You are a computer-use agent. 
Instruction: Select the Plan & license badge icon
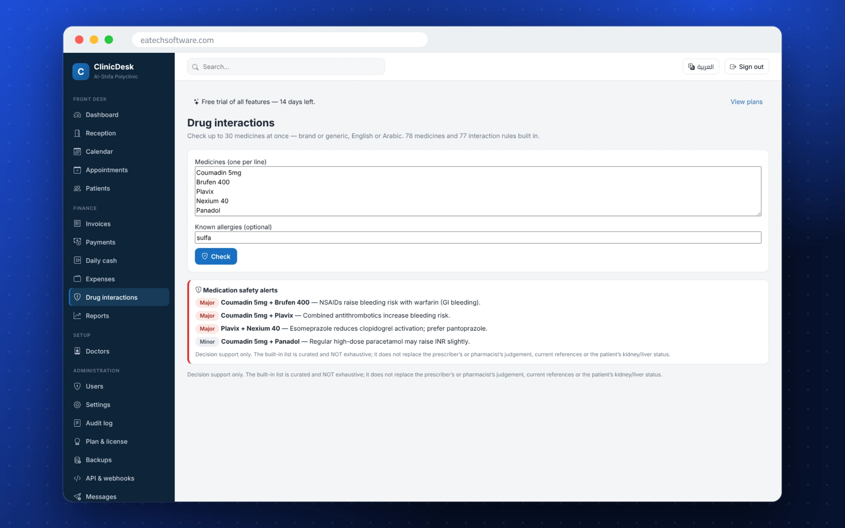tap(77, 441)
